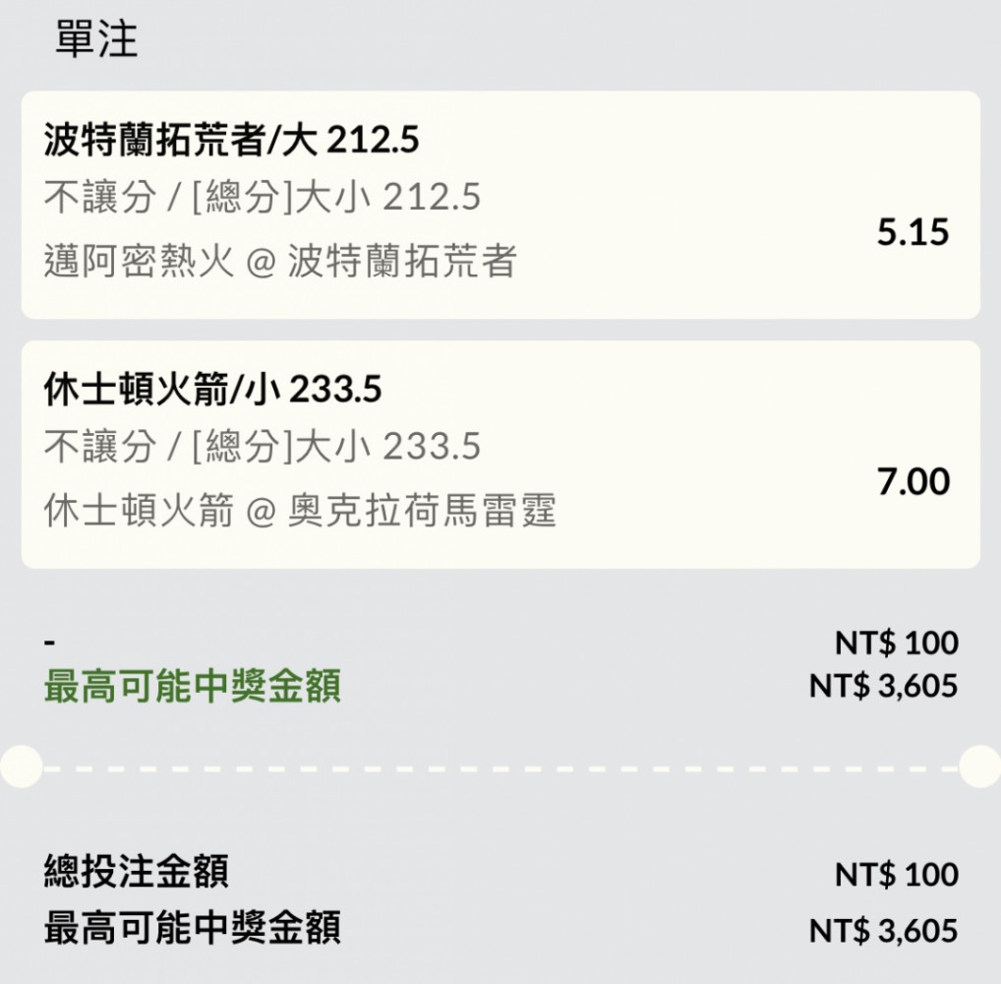Select the 邁阿密熱火 @ 波特蘭拓荒者 match line
Screen dimensions: 1001x984
pyautogui.click(x=280, y=262)
